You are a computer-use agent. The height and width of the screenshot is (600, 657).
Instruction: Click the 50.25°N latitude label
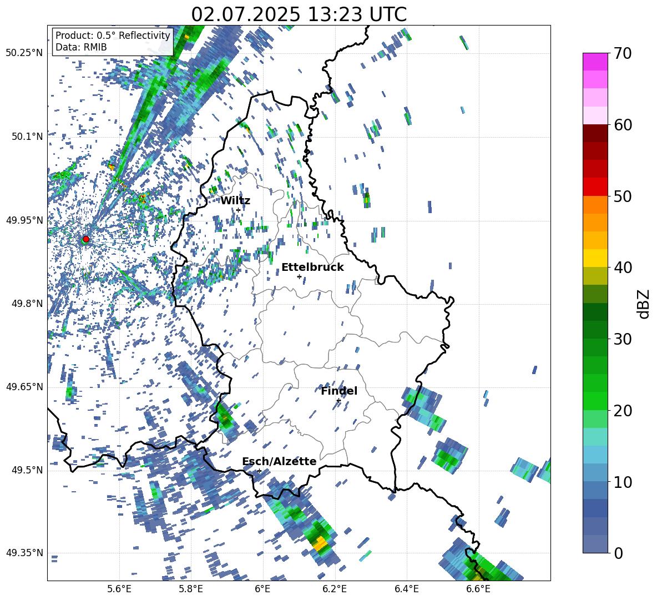[24, 53]
